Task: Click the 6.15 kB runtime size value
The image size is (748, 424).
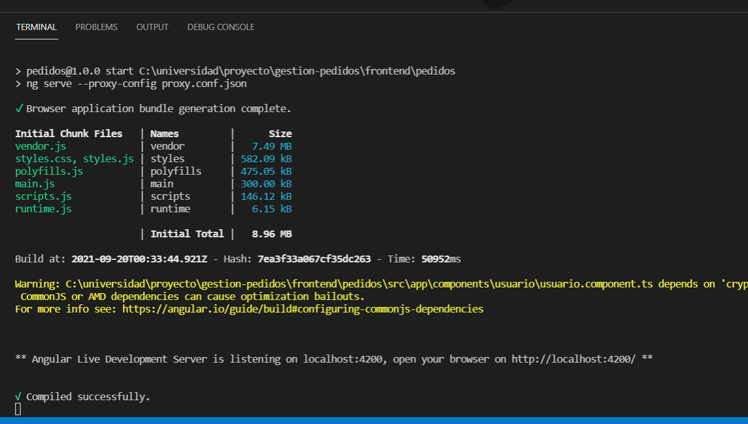Action: pos(272,209)
